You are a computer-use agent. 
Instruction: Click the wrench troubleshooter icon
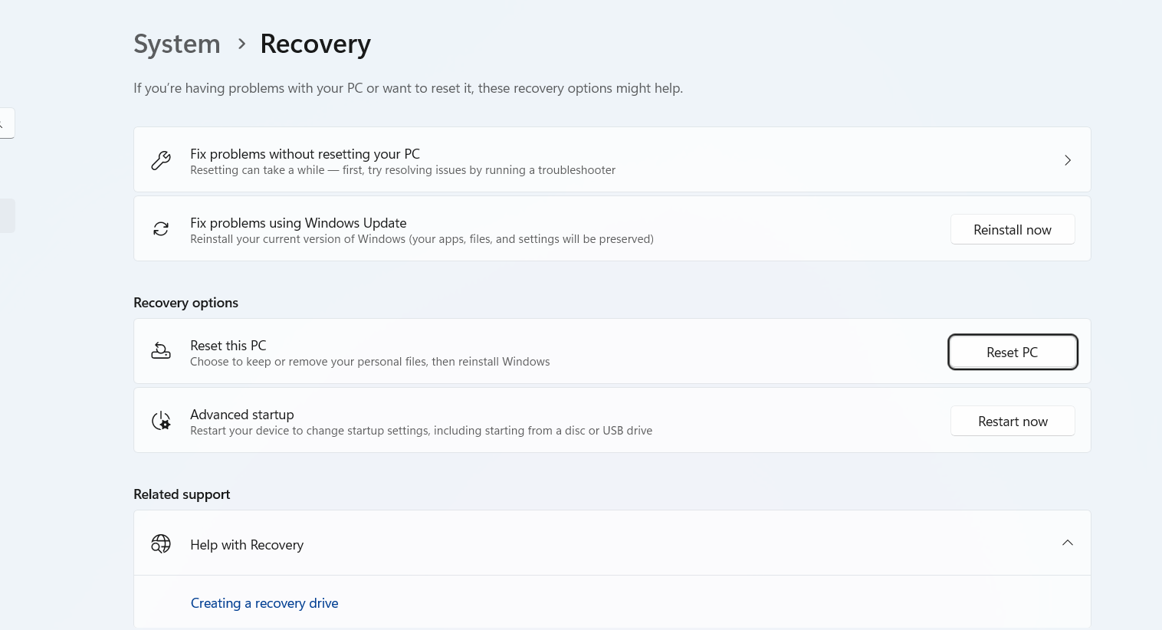coord(161,160)
